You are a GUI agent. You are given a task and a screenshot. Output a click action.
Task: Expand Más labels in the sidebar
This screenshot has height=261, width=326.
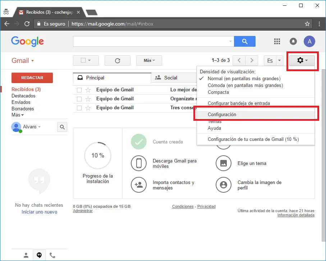pos(18,115)
